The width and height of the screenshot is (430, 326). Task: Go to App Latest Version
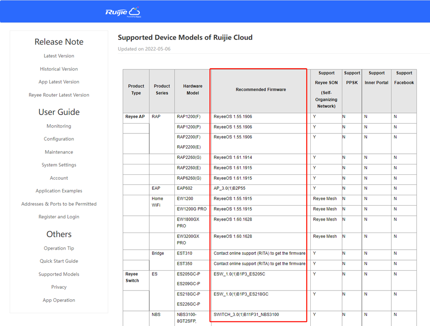point(59,82)
